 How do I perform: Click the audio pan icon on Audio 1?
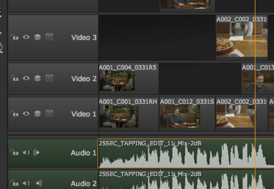(x=37, y=153)
